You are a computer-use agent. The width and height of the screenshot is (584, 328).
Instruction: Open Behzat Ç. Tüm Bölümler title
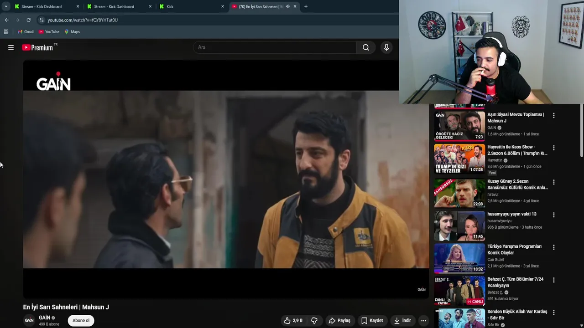516,282
